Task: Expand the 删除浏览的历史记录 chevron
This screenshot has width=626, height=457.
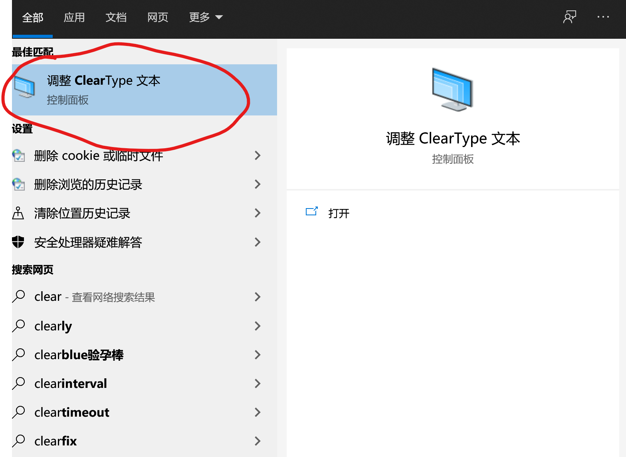Action: coord(258,184)
